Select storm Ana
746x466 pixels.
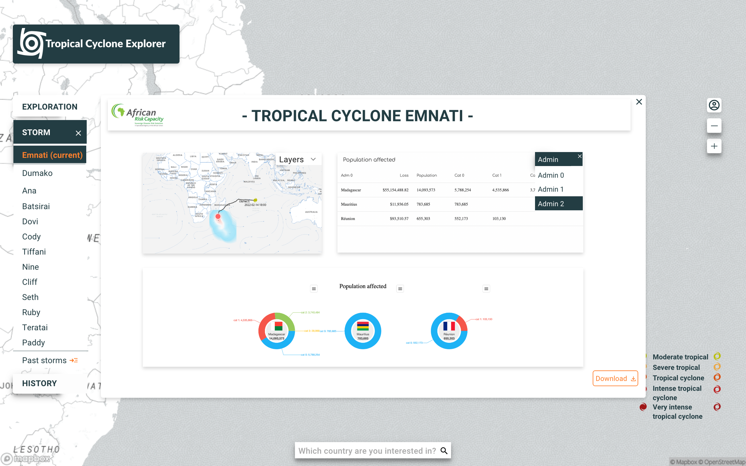point(29,191)
